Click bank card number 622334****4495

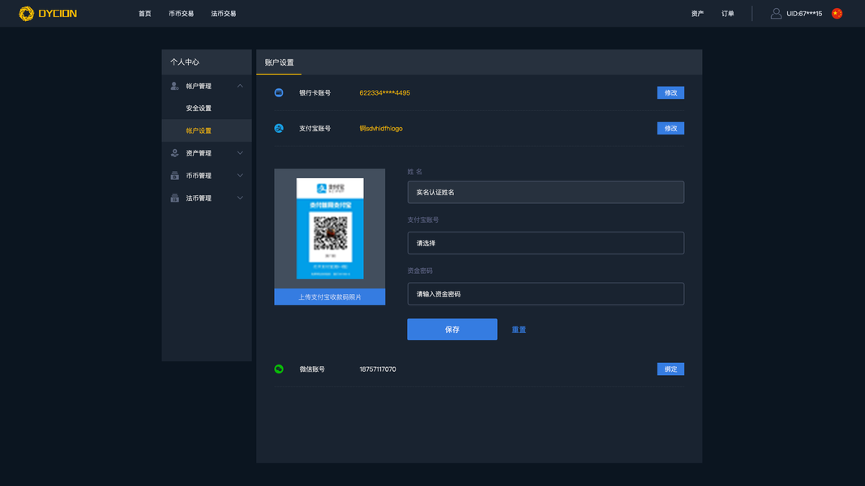tap(384, 92)
